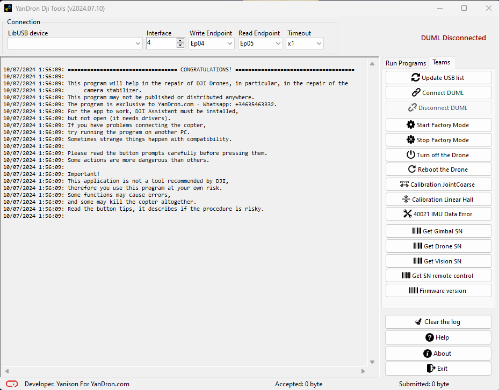Open the Write Endpoint Ep04 dropdown
This screenshot has width=499, height=390.
tap(230, 43)
